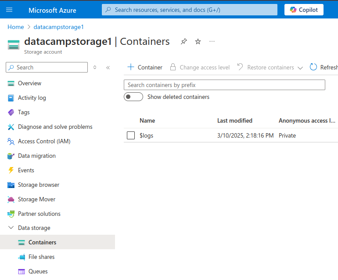338x280 pixels.
Task: Go to Home breadcrumb
Action: (x=16, y=27)
